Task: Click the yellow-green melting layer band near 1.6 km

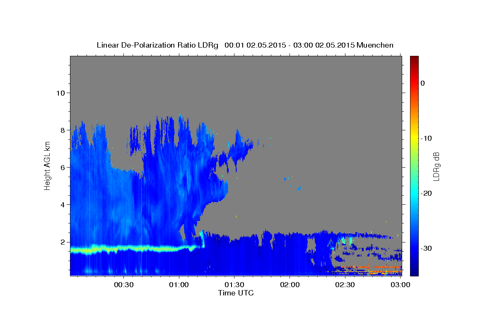Action: (137, 249)
